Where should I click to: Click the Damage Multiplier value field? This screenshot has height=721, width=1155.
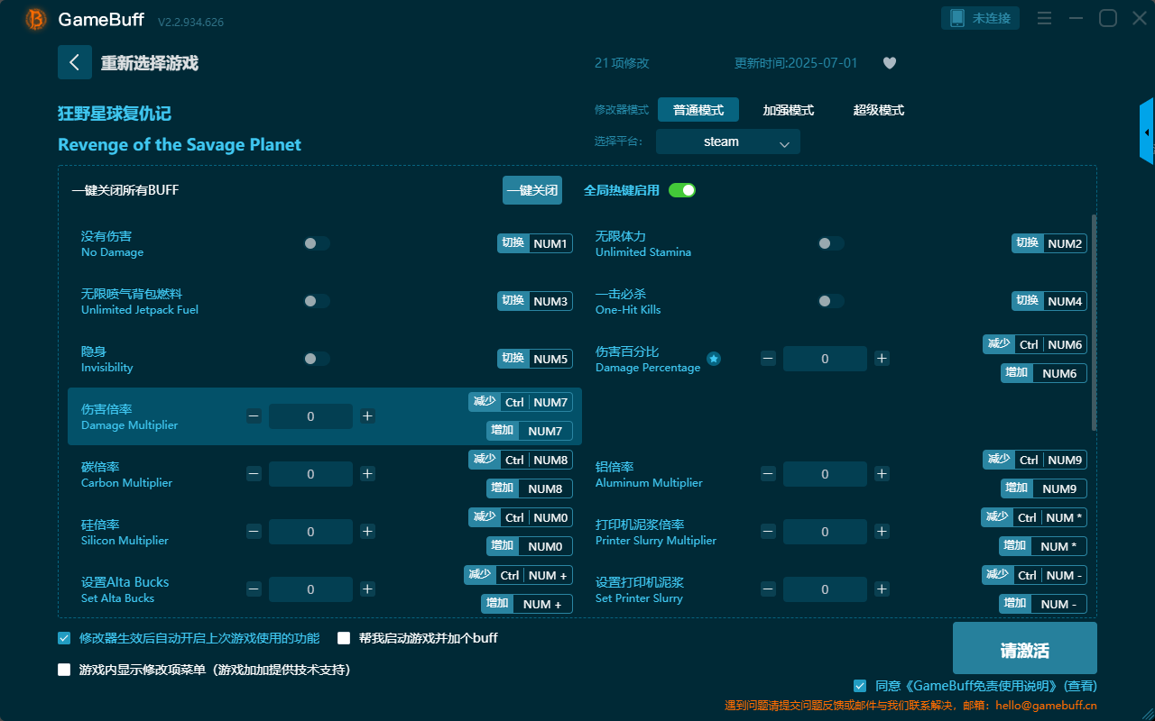click(x=310, y=416)
